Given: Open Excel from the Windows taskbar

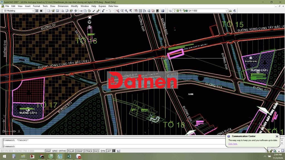Looking at the screenshot, I should click(69, 157).
